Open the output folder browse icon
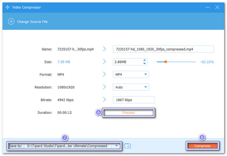The height and width of the screenshot is (156, 227). [x=128, y=146]
